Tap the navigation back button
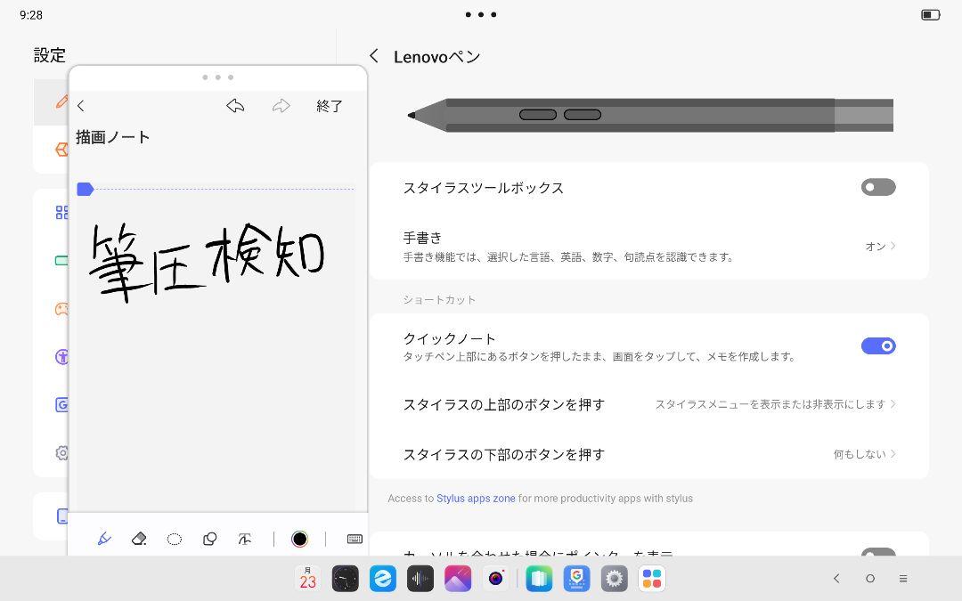962x601 pixels. coord(836,579)
